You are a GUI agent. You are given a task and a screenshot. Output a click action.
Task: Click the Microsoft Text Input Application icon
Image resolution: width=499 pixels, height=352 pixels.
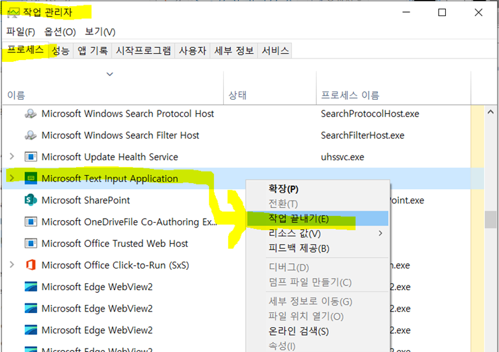click(30, 178)
